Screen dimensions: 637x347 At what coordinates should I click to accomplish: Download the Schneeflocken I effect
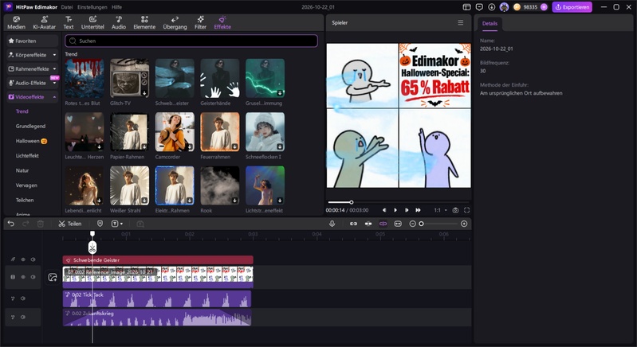click(280, 146)
